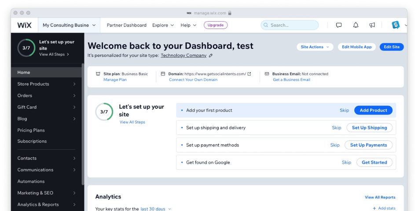The height and width of the screenshot is (211, 418).
Task: Click the Manage Plan link
Action: pos(115,80)
